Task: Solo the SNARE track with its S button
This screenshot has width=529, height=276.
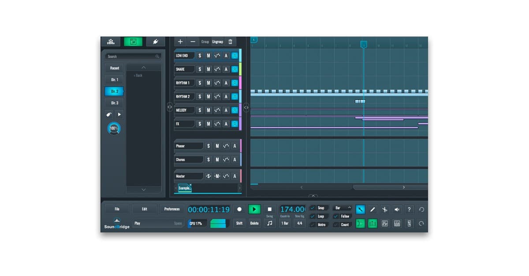Action: [200, 69]
